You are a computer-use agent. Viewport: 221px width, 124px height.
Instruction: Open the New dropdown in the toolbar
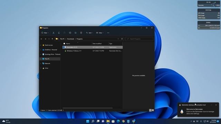[x=45, y=33]
